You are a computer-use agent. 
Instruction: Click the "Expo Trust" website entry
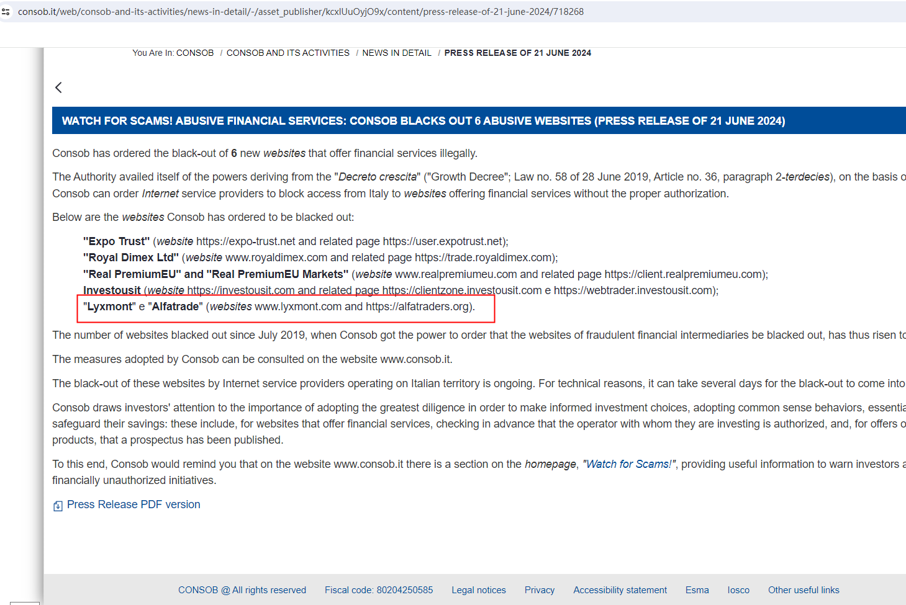[296, 241]
